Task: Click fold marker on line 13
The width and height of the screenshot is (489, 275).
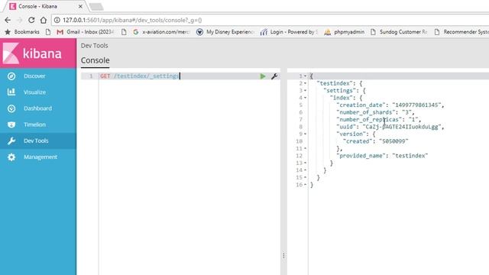Action: point(306,163)
